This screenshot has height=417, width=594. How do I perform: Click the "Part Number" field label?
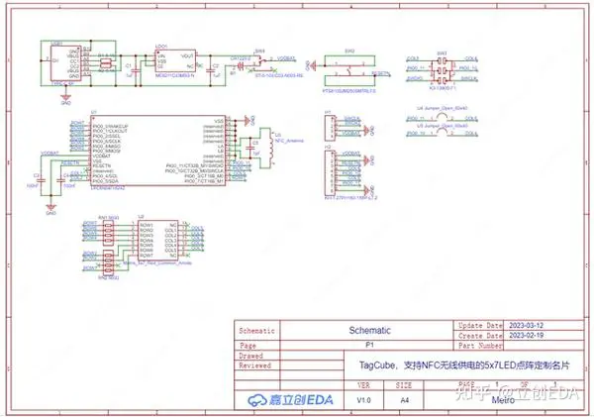click(x=480, y=346)
